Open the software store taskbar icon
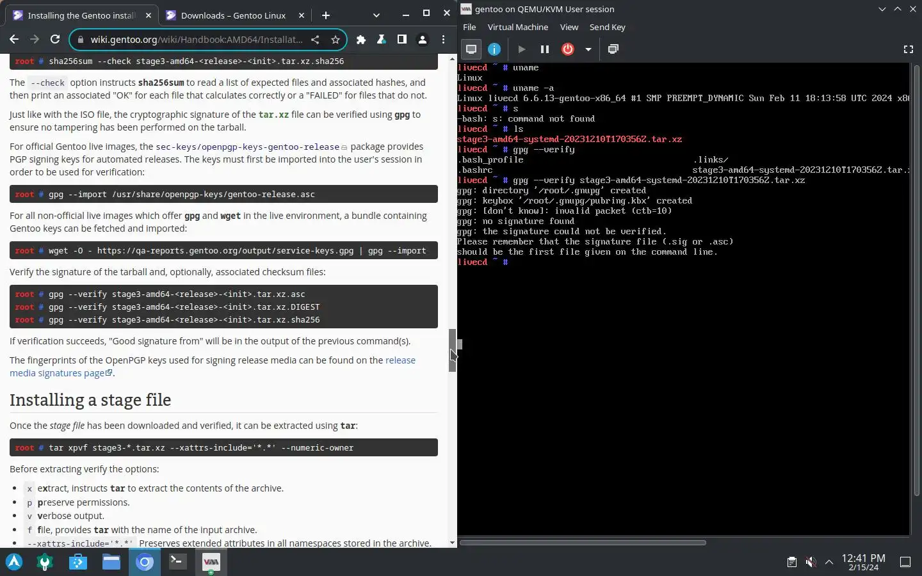Image resolution: width=922 pixels, height=576 pixels. [78, 562]
